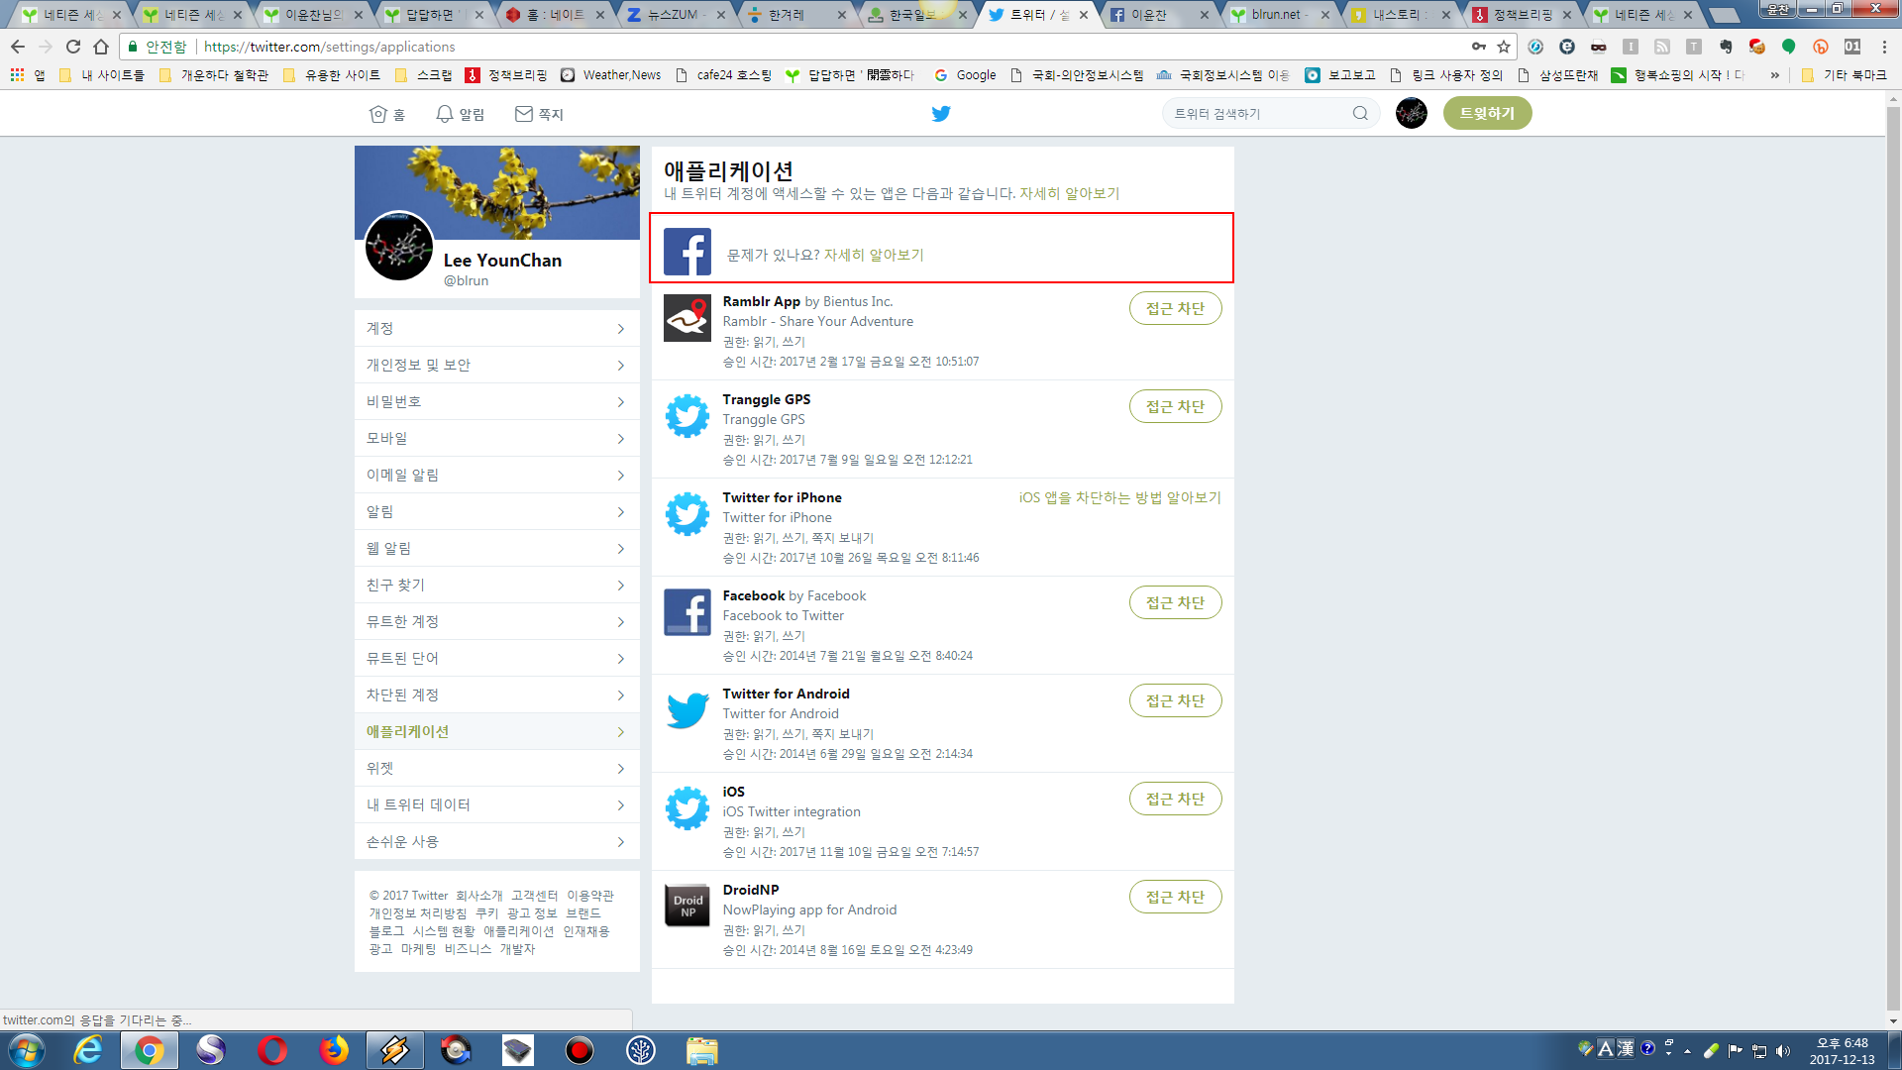The image size is (1902, 1070).
Task: Open 자세히 알아보기 link beside 문제가 있나요
Action: click(x=874, y=255)
